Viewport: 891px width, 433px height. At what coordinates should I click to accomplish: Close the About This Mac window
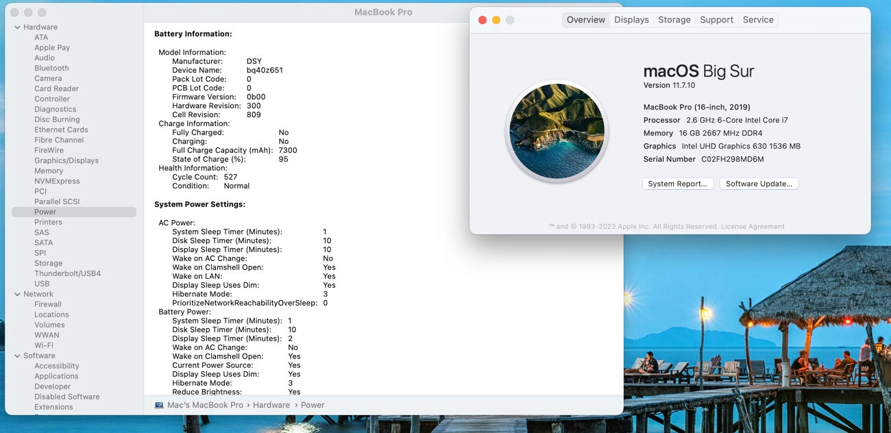(x=483, y=20)
